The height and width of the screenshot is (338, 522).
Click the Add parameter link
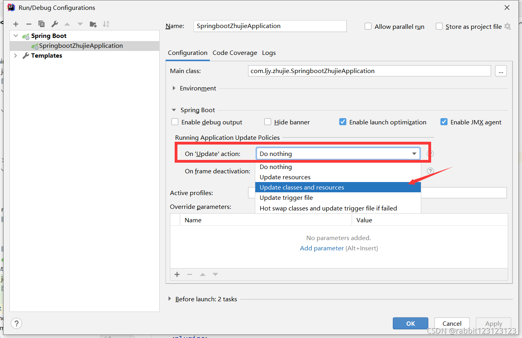[322, 248]
